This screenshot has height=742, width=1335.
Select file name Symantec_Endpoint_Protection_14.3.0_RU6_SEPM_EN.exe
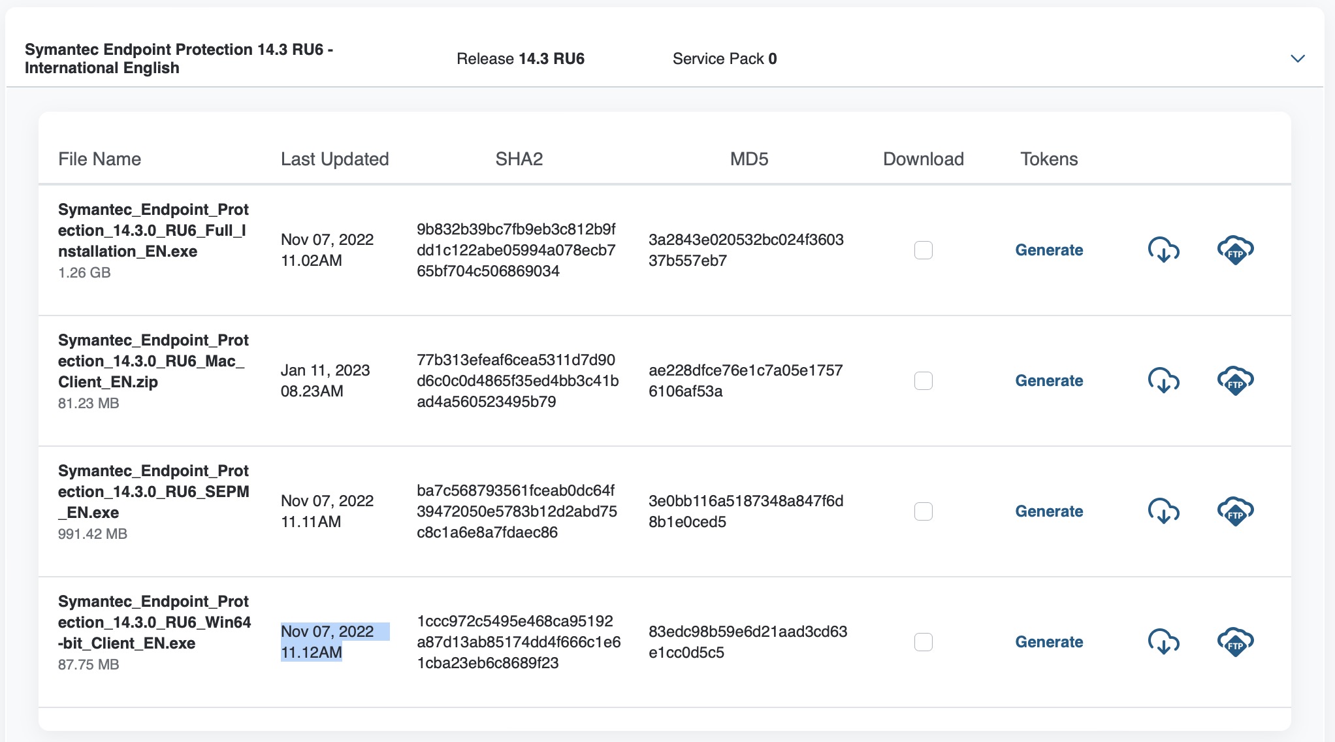153,491
